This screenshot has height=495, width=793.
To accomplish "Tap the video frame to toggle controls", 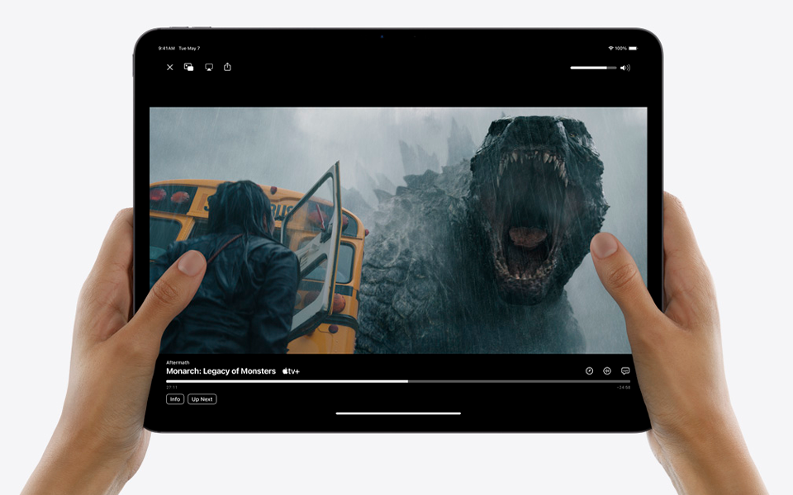I will [397, 229].
